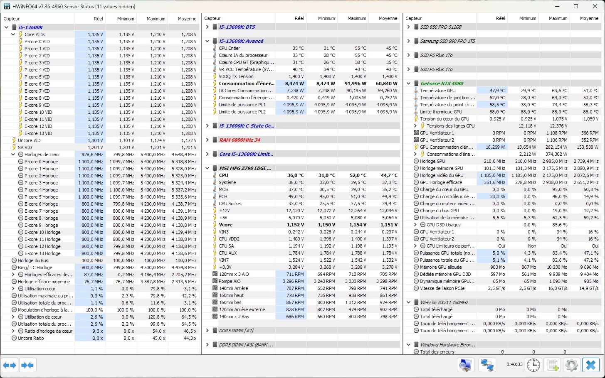Viewport: 605px width, 378px height.
Task: Reset the elapsed time clock icon
Action: point(533,366)
